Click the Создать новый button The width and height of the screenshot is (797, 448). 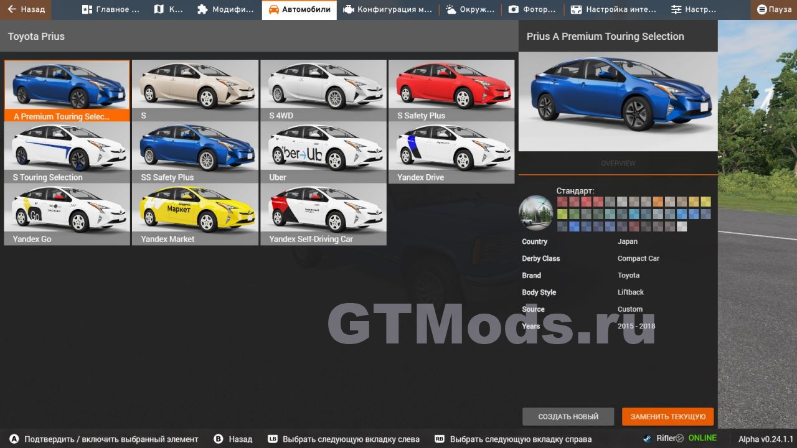(568, 417)
